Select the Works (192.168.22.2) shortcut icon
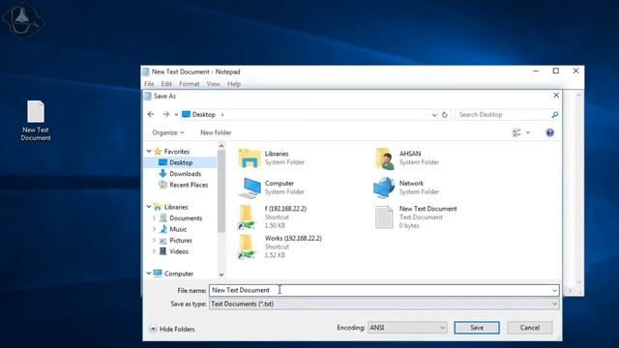 point(246,246)
